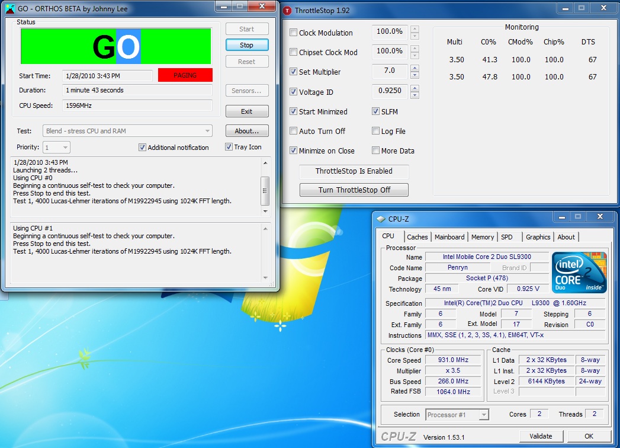Click the red PAGING indicator

[185, 75]
